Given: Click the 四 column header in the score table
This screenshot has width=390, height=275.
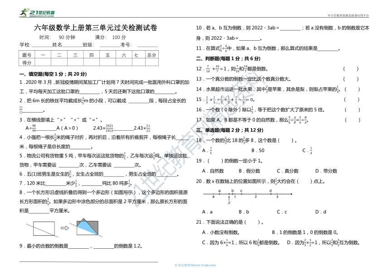Looking at the screenshot, I should (x=92, y=55).
